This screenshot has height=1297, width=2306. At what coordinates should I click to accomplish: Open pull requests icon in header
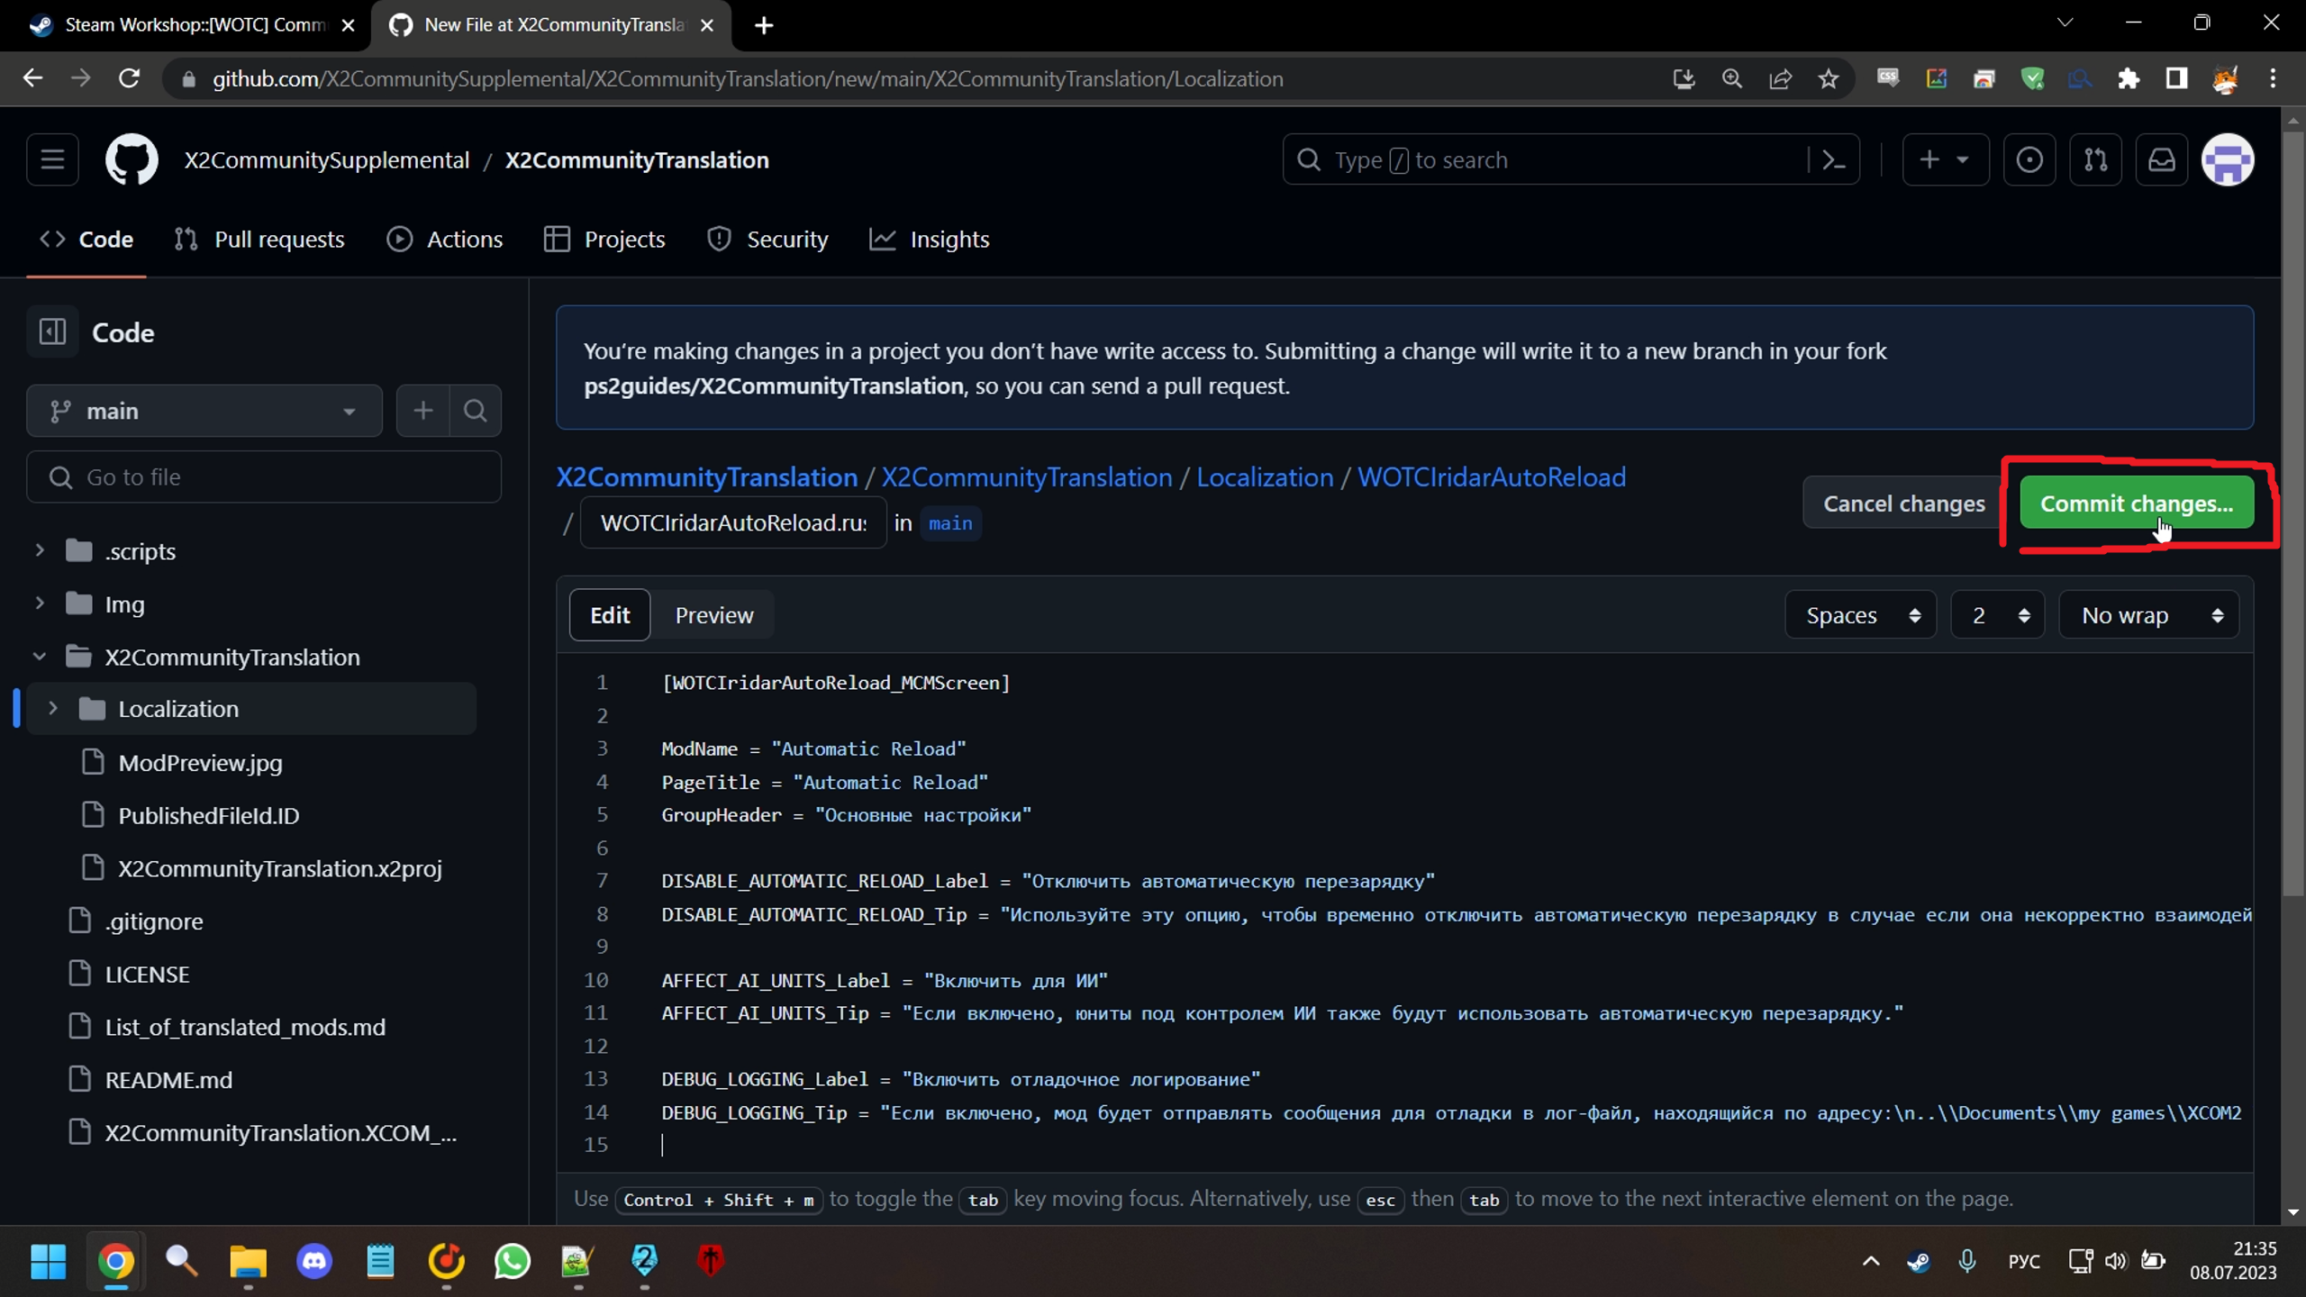point(2095,160)
